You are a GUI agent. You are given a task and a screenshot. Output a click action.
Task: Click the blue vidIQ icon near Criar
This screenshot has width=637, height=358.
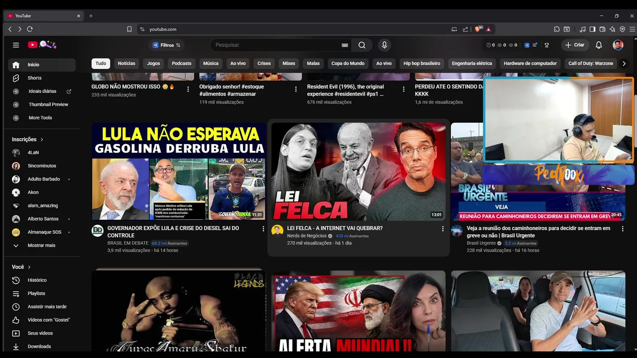527,45
